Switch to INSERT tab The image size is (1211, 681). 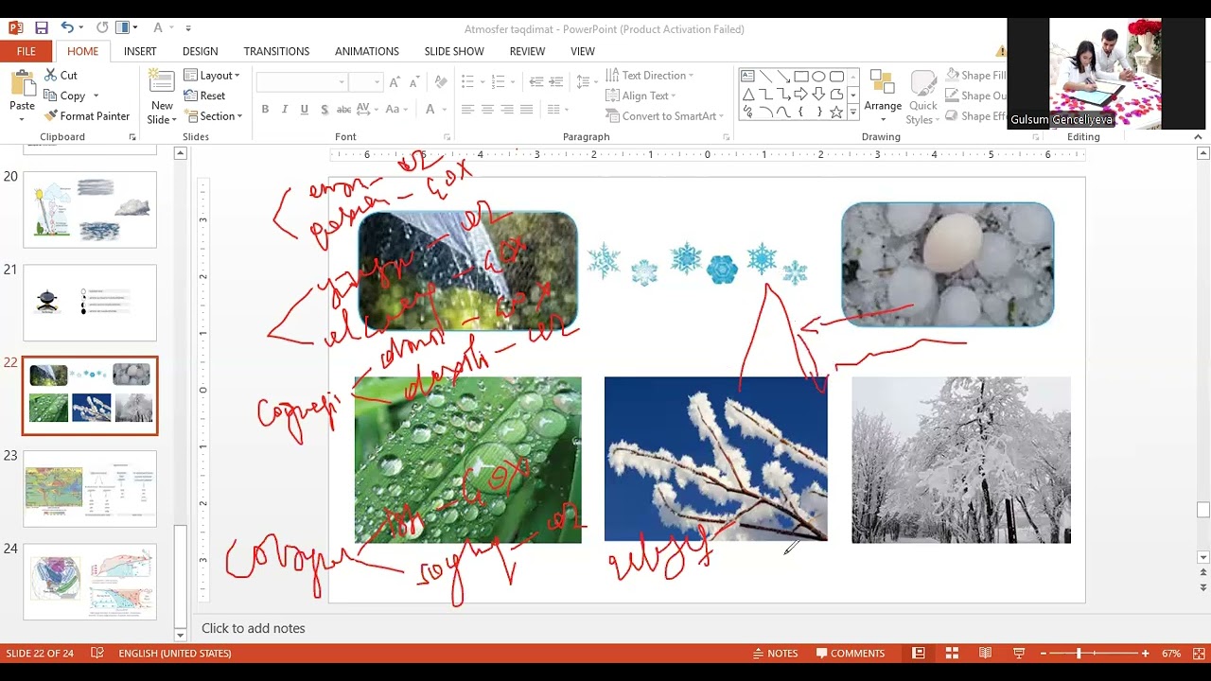[x=140, y=51]
